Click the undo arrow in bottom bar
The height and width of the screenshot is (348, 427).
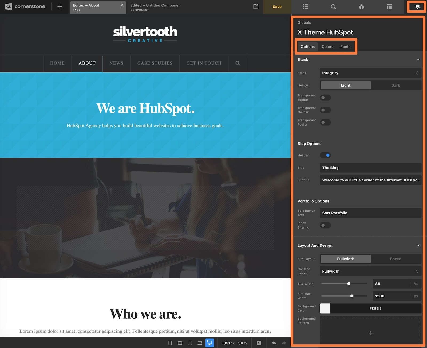click(x=274, y=343)
